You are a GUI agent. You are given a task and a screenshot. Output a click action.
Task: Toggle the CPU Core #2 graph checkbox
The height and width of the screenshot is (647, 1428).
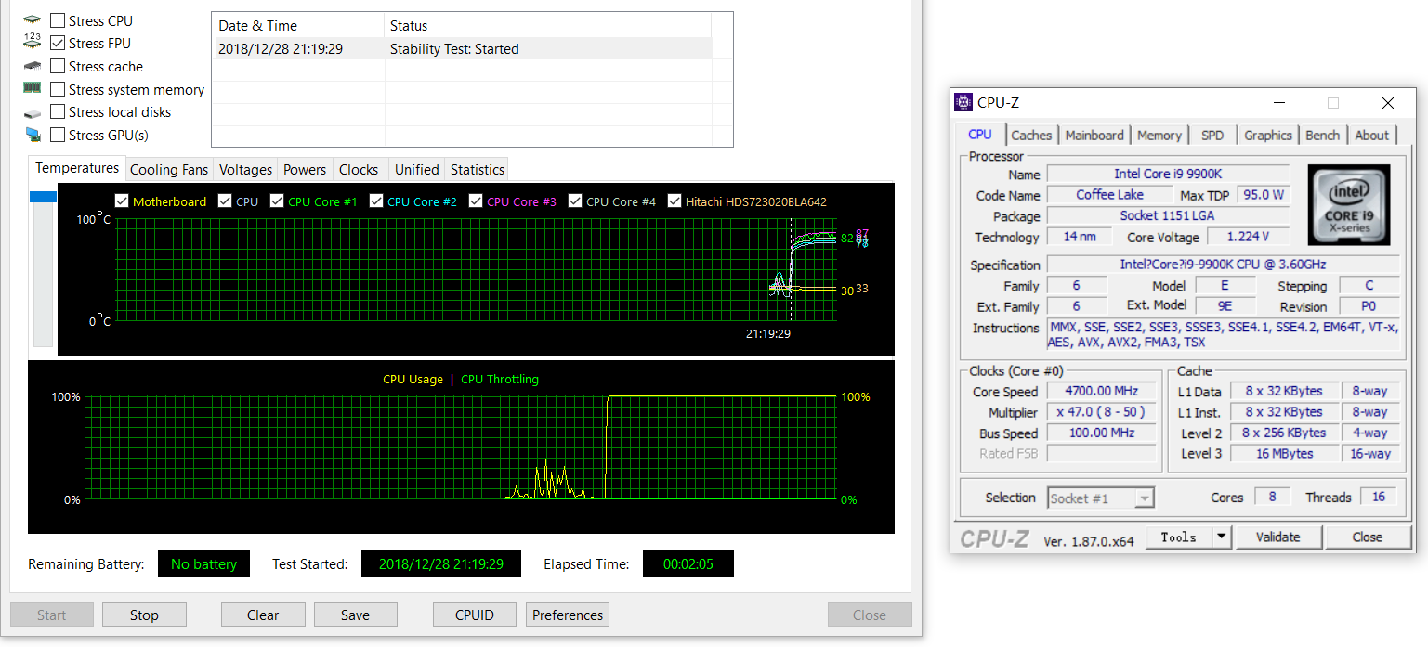375,201
